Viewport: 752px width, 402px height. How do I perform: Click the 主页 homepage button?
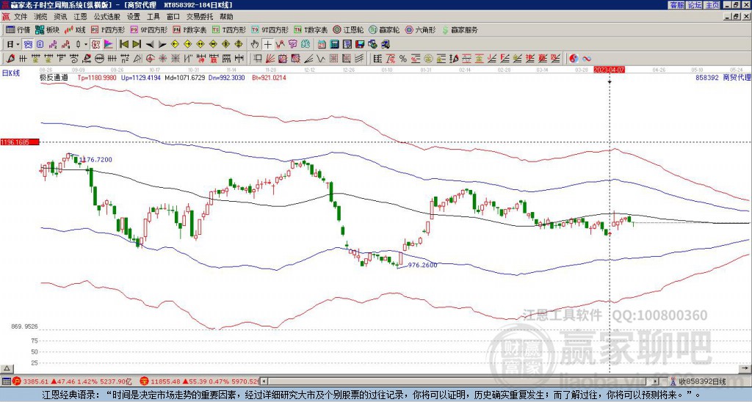[712, 5]
